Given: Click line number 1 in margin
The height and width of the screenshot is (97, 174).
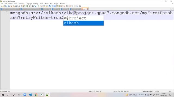Looking at the screenshot, I should (x=7, y=13).
